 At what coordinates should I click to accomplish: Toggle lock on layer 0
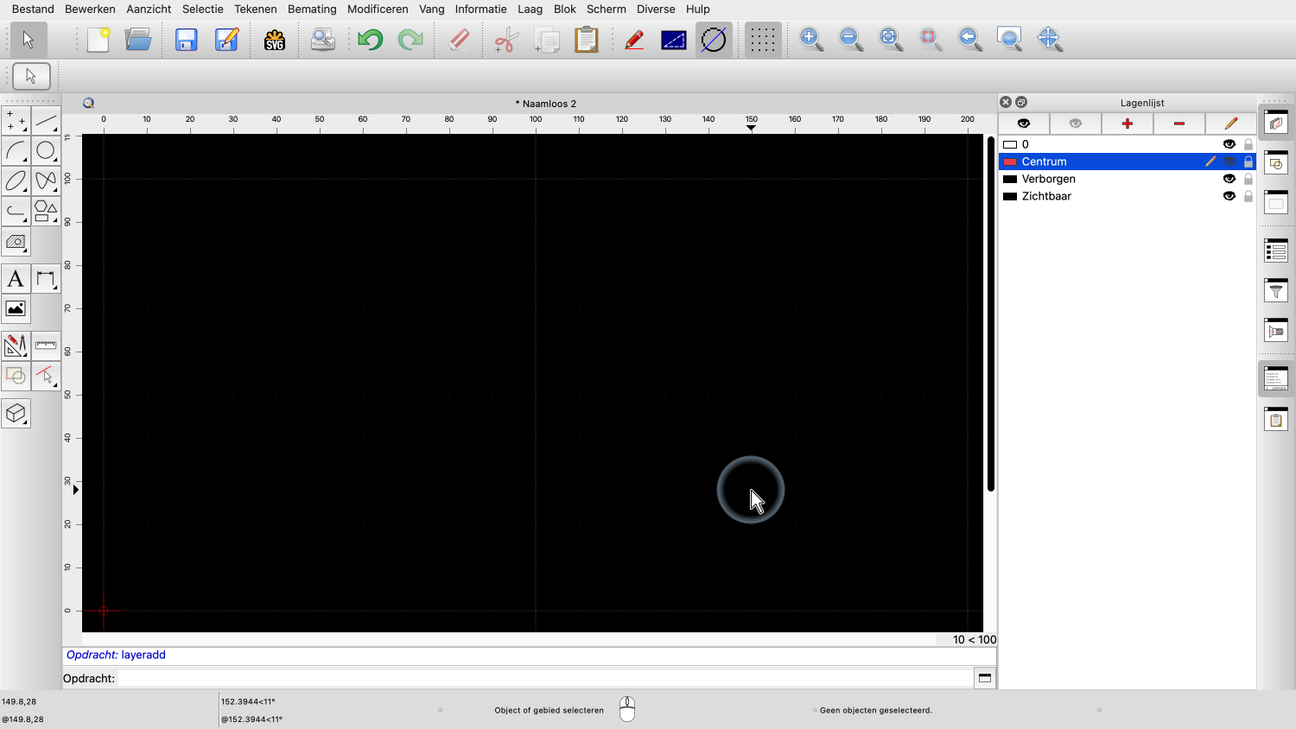coord(1248,144)
